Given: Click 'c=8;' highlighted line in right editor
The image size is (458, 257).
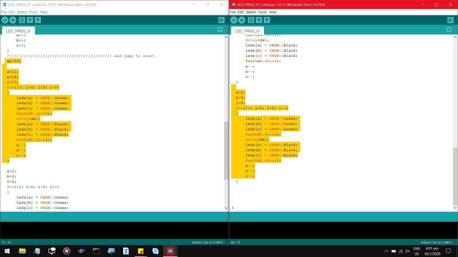Looking at the screenshot, I should coord(240,103).
